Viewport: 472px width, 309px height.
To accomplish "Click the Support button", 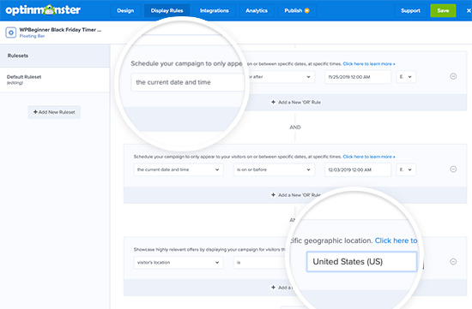I will click(x=410, y=10).
